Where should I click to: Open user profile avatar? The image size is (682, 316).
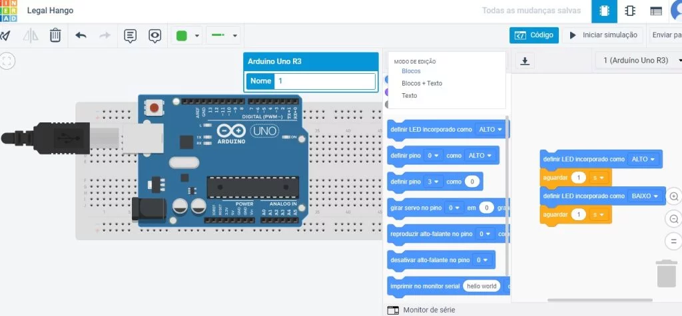677,11
